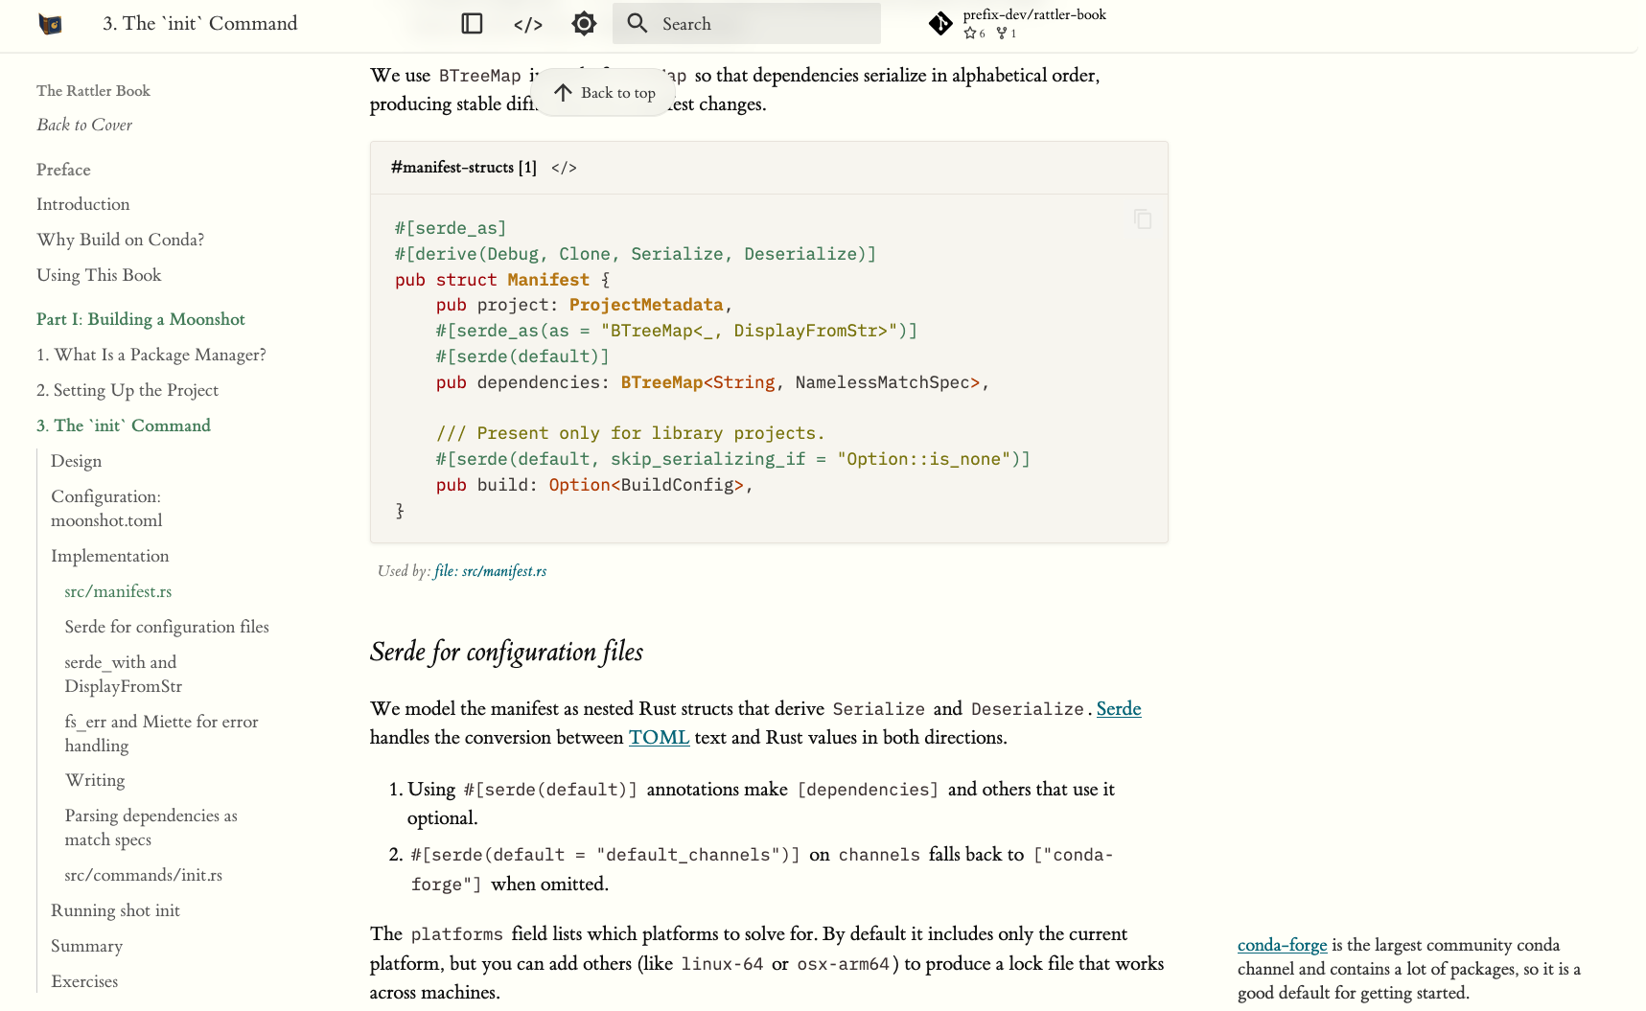The height and width of the screenshot is (1011, 1646).
Task: Open the code icon beside #manifest-structs
Action: (x=564, y=168)
